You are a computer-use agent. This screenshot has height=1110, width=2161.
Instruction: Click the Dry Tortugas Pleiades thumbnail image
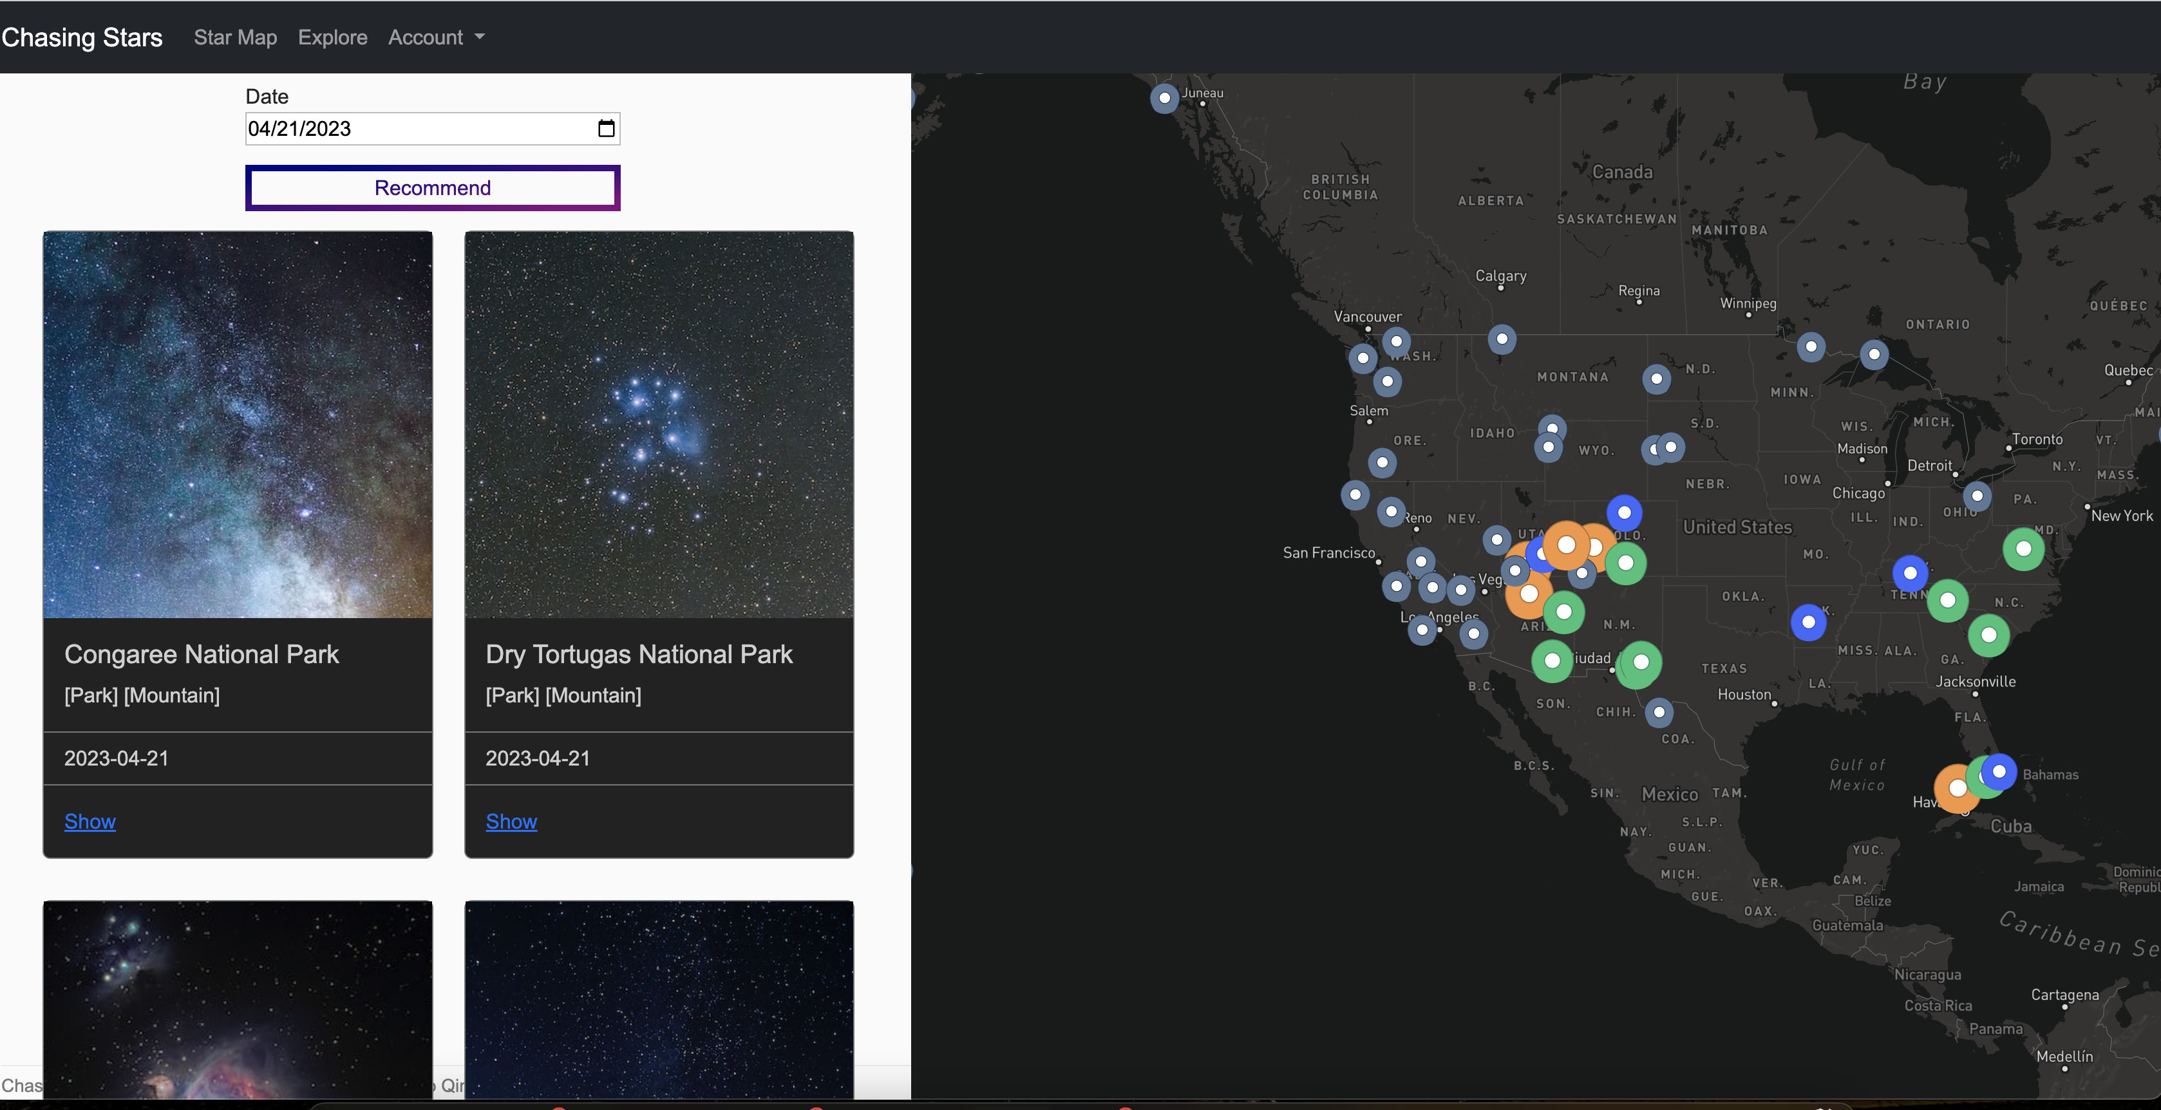click(x=659, y=424)
